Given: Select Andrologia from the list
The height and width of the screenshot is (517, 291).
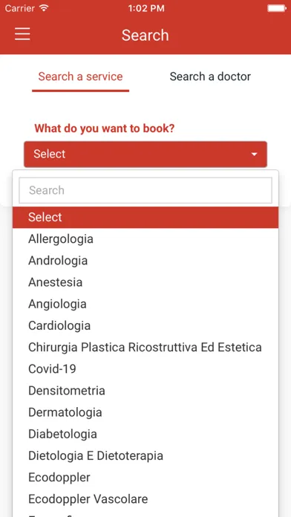Looking at the screenshot, I should pos(145,261).
